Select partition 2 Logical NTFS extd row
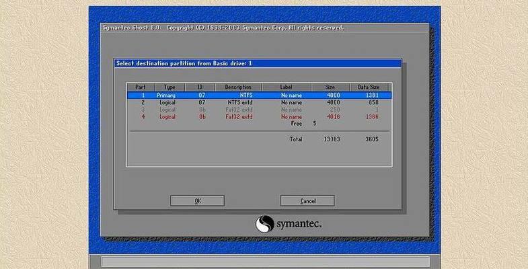Viewport: 528px width, 269px height. 259,102
